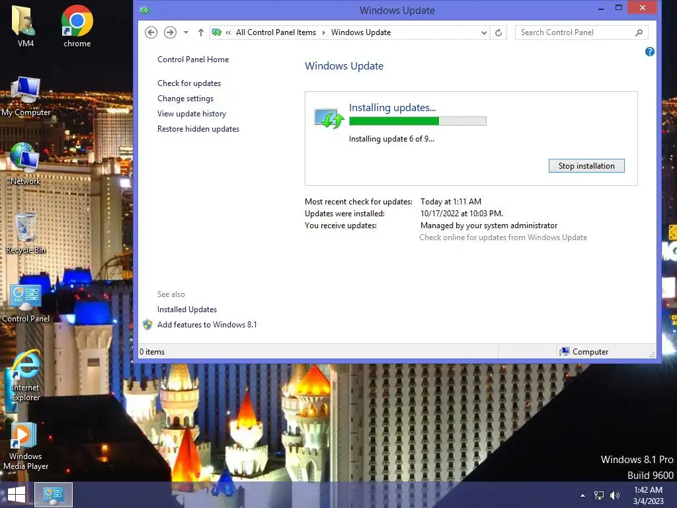Show hidden system tray icons
677x508 pixels.
tap(582, 495)
